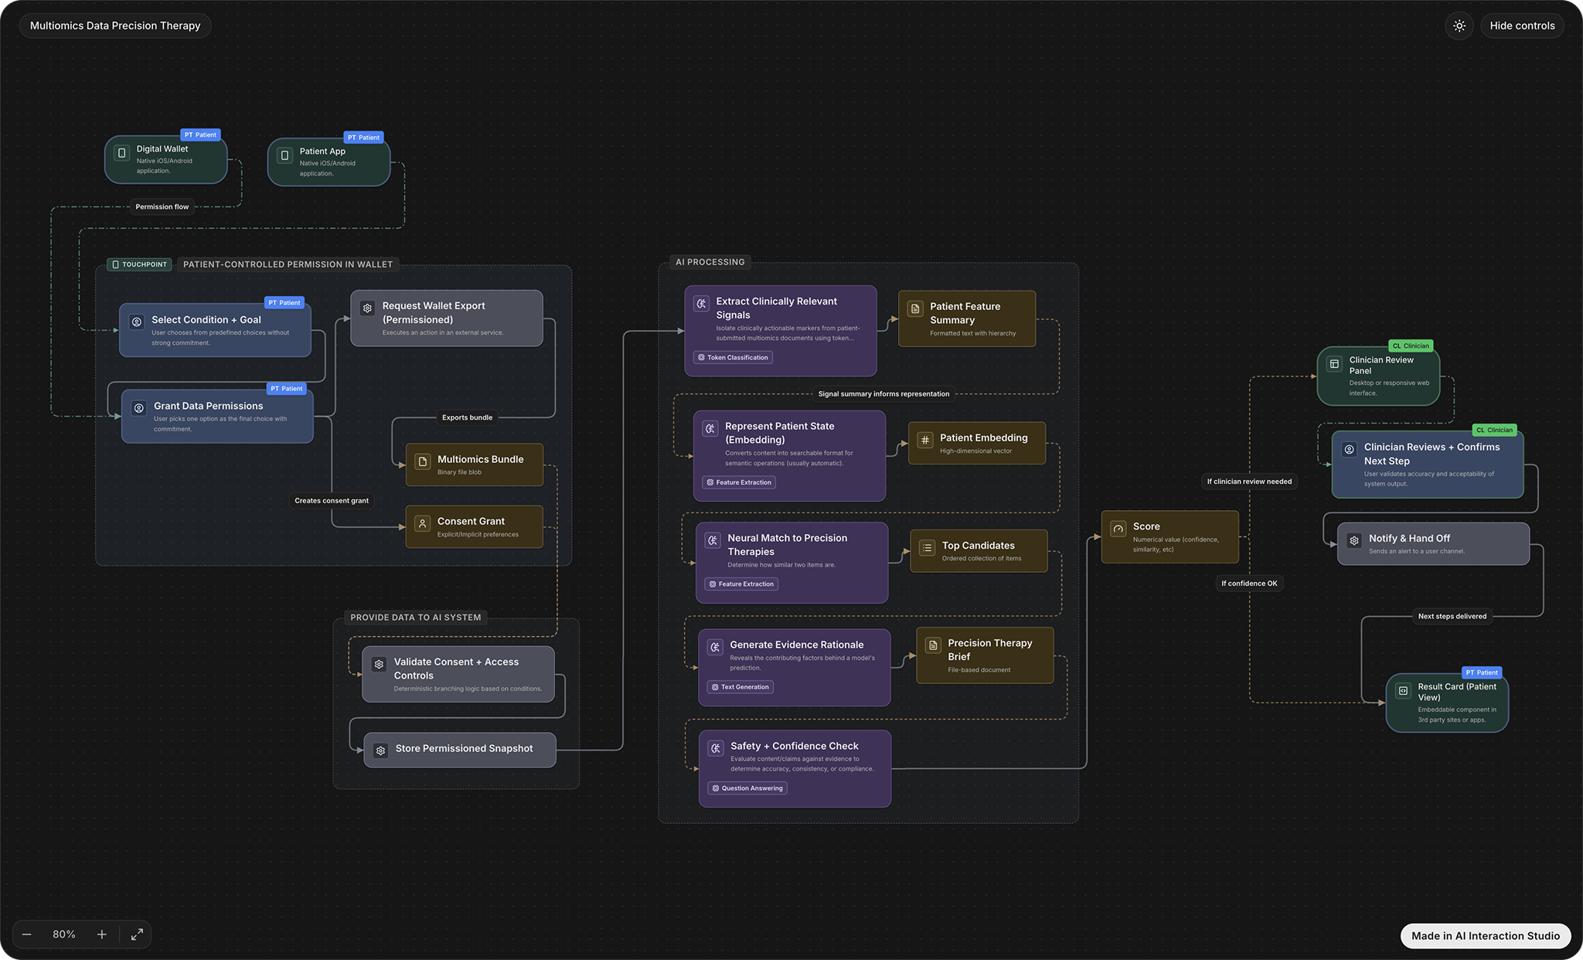The height and width of the screenshot is (960, 1583).
Task: Click the Hide controls button
Action: point(1521,26)
